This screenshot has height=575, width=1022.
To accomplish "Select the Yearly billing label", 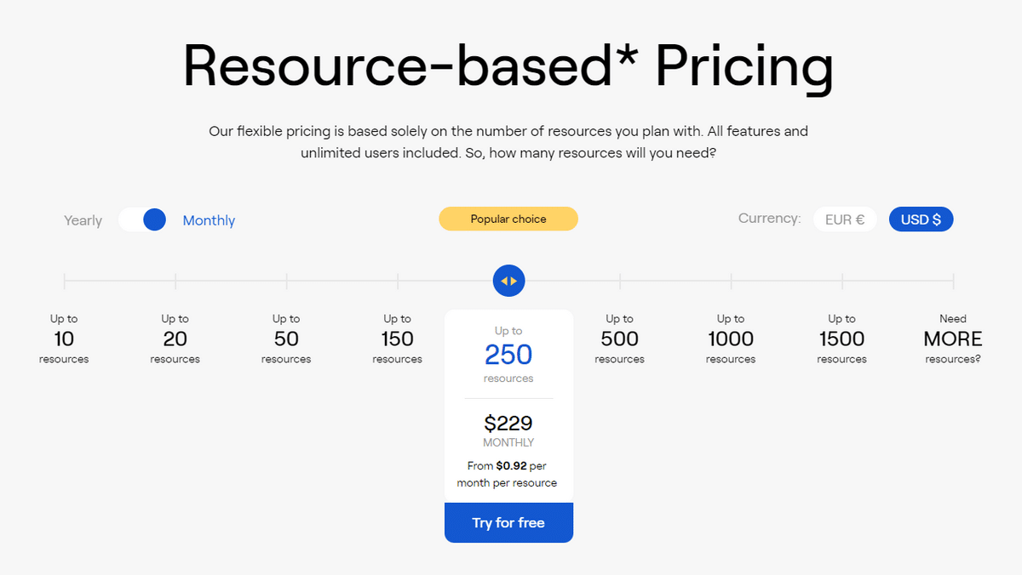I will point(83,220).
